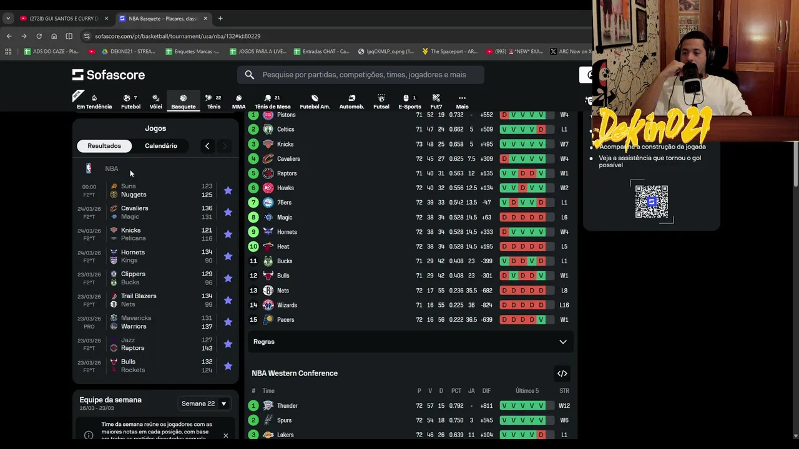Toggle favorite star for Cavaliers vs Magic
The height and width of the screenshot is (449, 799).
coord(228,213)
